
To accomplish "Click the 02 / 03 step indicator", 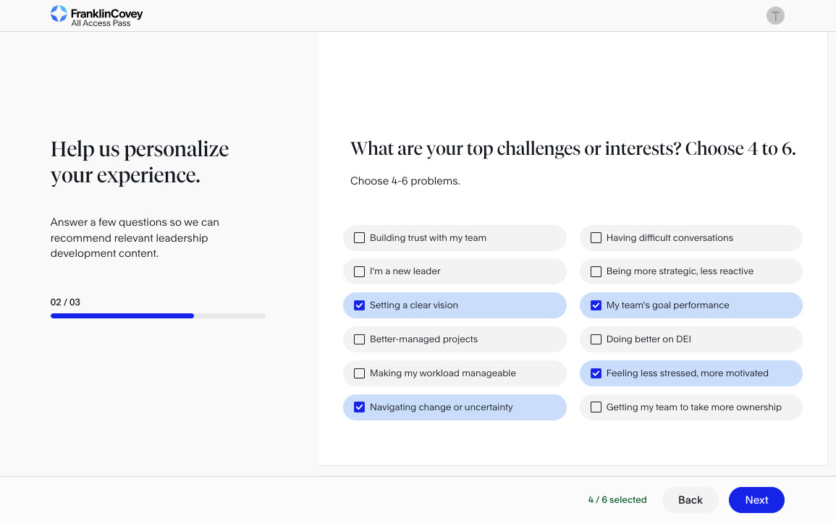I will click(x=65, y=302).
